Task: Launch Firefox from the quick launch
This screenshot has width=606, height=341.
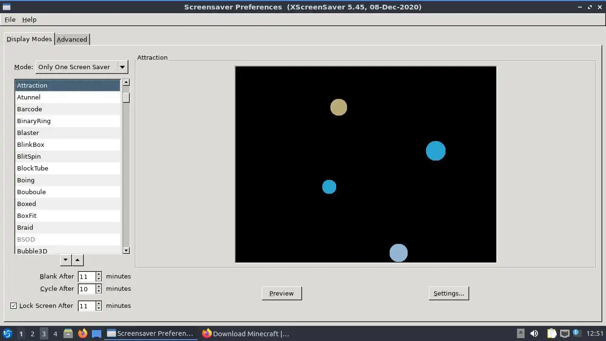Action: click(82, 333)
